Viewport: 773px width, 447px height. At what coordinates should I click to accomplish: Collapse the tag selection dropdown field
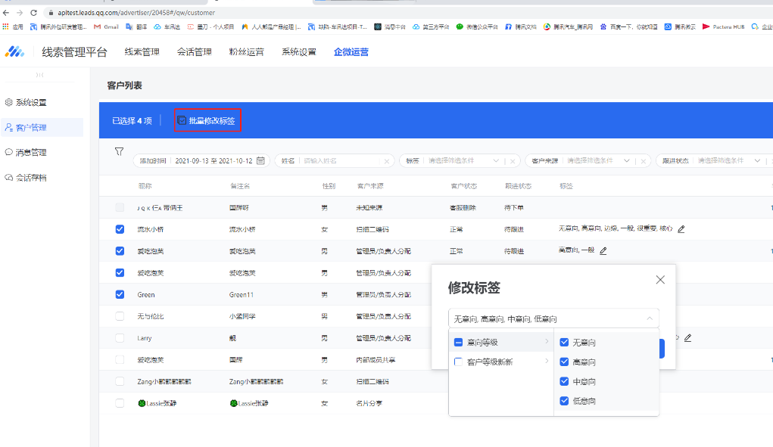click(649, 319)
